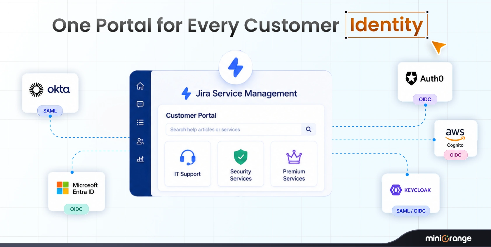Open the users icon in the sidebar

point(140,141)
